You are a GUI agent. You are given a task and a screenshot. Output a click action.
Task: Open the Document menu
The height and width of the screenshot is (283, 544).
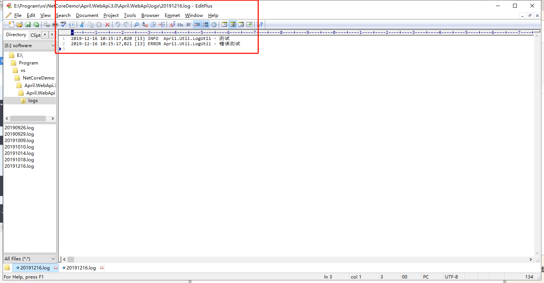pyautogui.click(x=87, y=15)
